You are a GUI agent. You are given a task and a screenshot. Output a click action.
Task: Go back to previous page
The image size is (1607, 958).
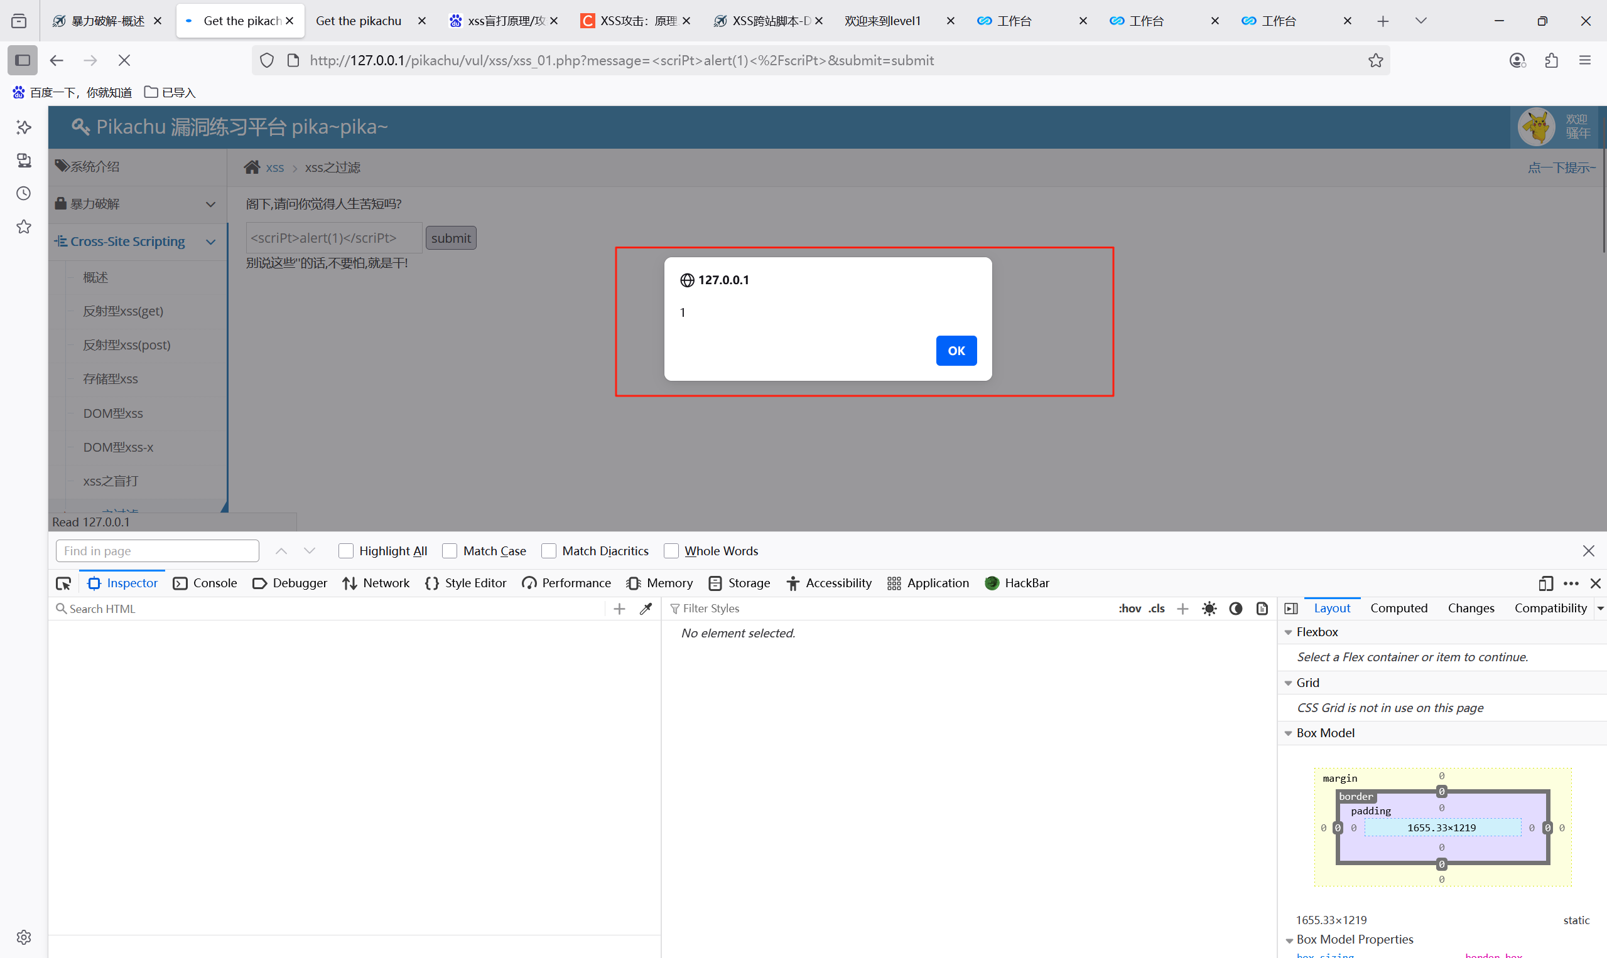pyautogui.click(x=57, y=60)
